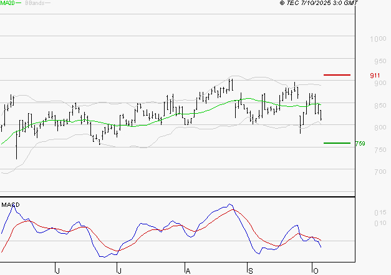This screenshot has width=391, height=275.
Task: Click the TEC 7/10/2025 copyright text
Action: 319,2
